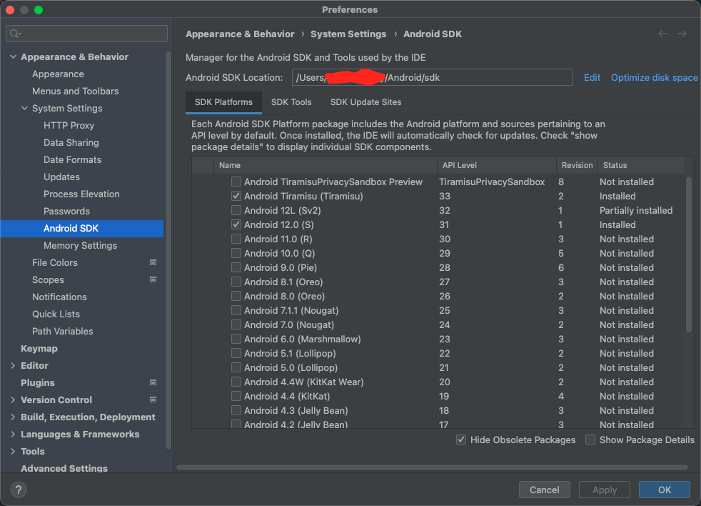Select Updates in the sidebar

[x=61, y=177]
